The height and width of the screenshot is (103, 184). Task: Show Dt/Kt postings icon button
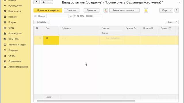coord(106,10)
